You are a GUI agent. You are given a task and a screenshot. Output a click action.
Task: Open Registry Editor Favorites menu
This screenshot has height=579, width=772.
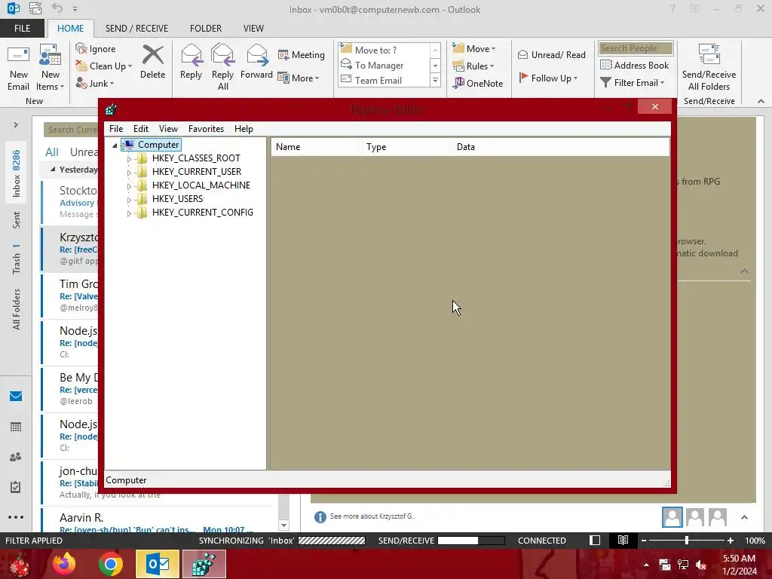206,128
